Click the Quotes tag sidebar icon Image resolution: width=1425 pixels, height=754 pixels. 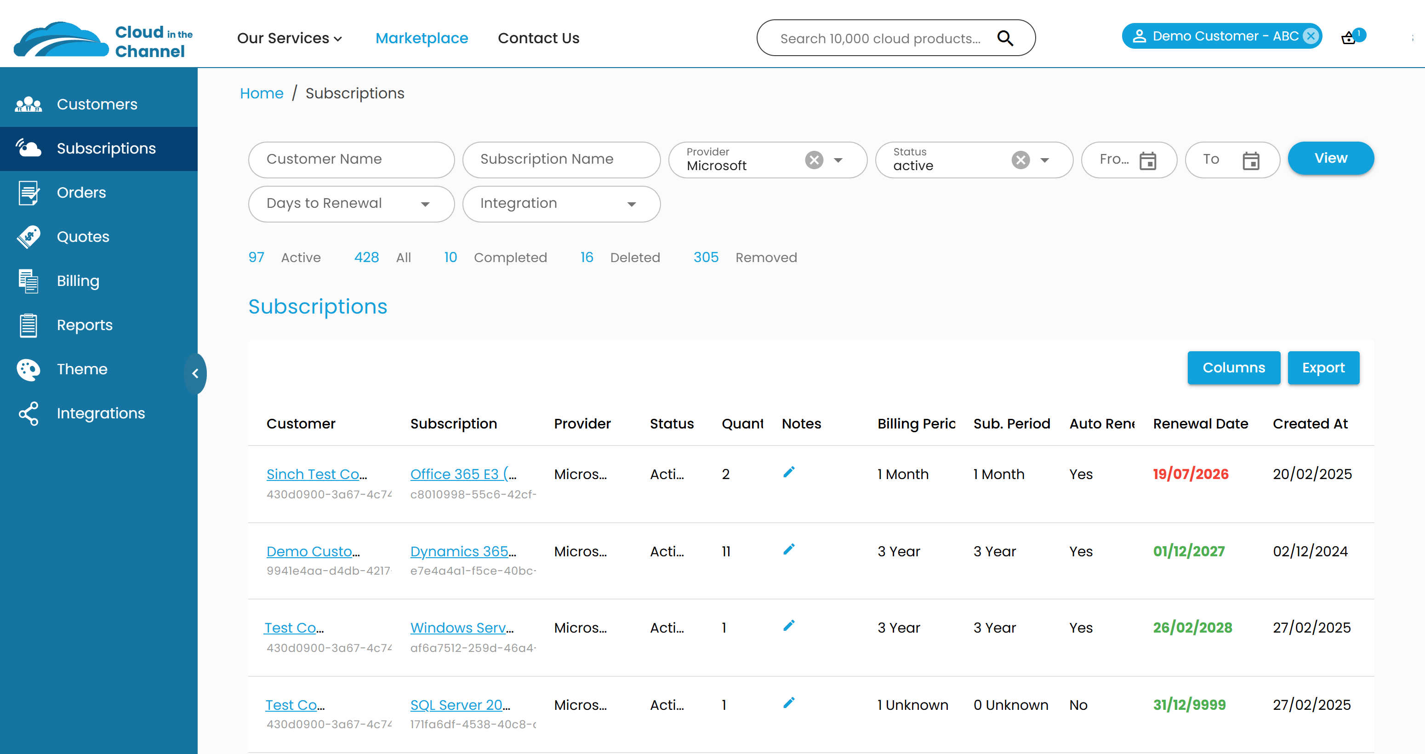coord(28,237)
